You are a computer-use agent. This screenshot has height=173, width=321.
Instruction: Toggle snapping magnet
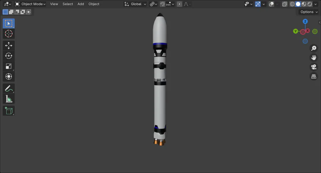coord(163,4)
